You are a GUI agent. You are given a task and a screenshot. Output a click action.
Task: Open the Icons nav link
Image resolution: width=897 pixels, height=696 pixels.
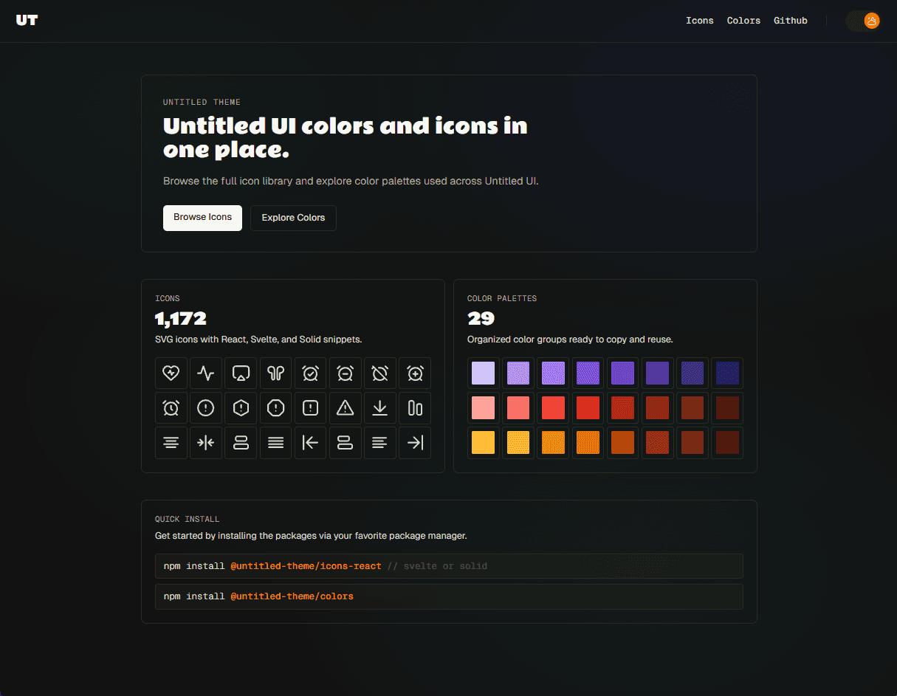699,21
